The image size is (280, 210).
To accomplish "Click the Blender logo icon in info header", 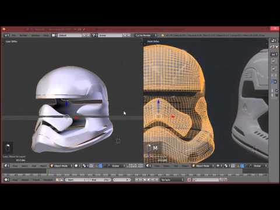I will pos(163,35).
